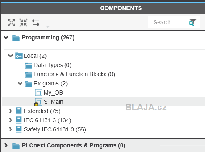Click the search filter funnel icon
Viewport: 205px width, 152px height.
point(192,23)
